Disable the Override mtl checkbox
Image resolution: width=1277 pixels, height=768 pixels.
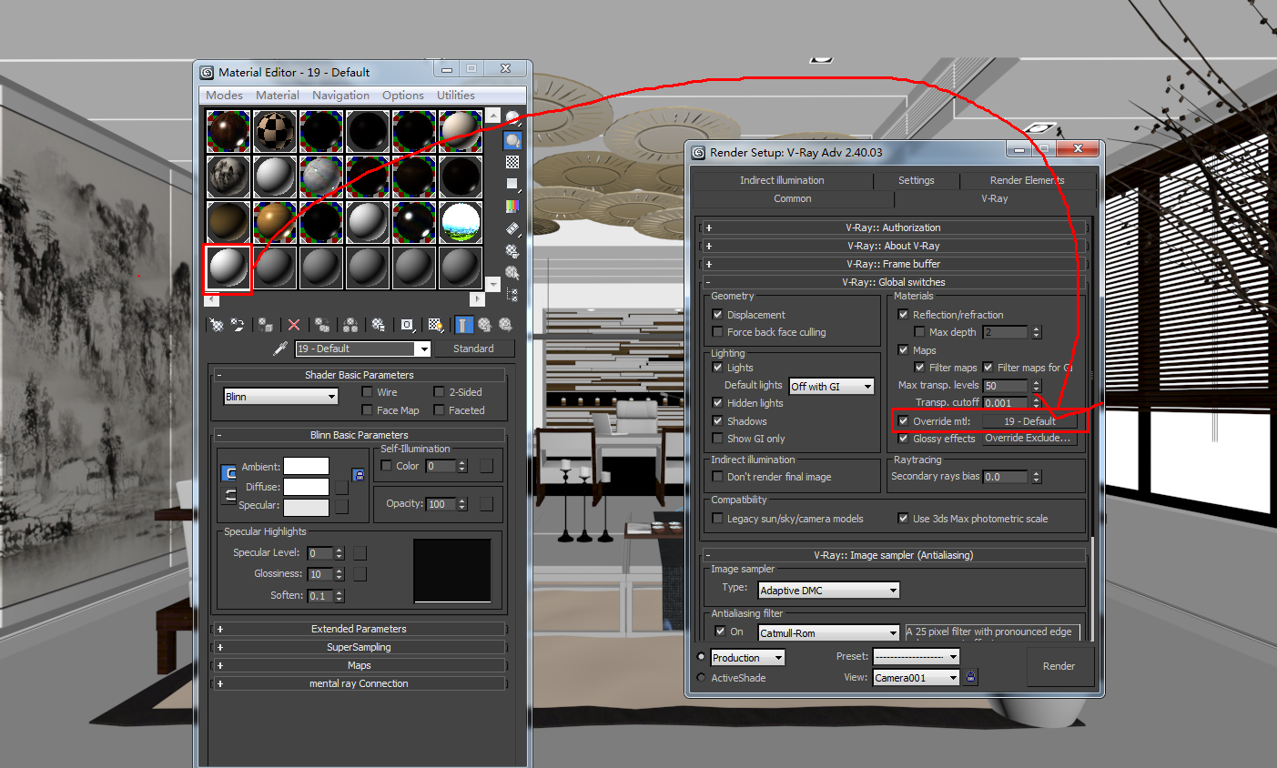[903, 421]
